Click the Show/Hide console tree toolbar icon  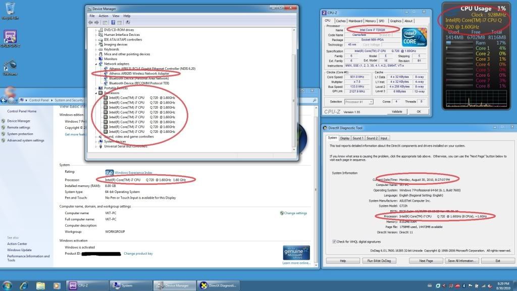click(x=105, y=22)
